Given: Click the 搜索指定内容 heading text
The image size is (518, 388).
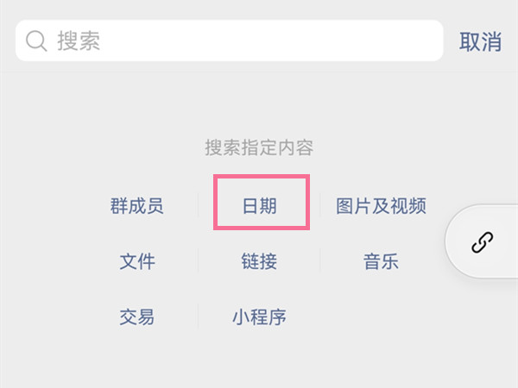Looking at the screenshot, I should pyautogui.click(x=259, y=147).
